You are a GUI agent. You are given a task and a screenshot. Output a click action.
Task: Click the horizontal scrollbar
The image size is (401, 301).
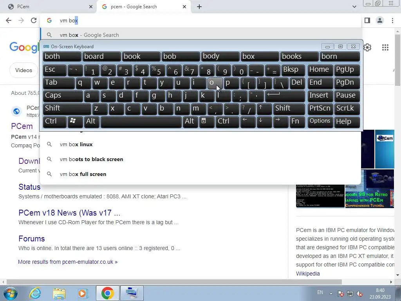174,282
